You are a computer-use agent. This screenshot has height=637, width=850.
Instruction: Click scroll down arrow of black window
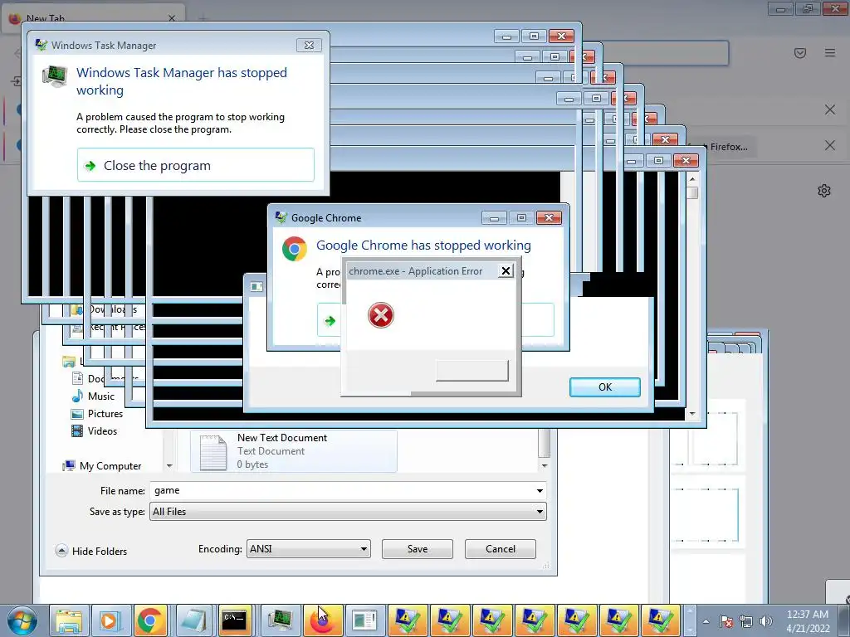tap(692, 414)
